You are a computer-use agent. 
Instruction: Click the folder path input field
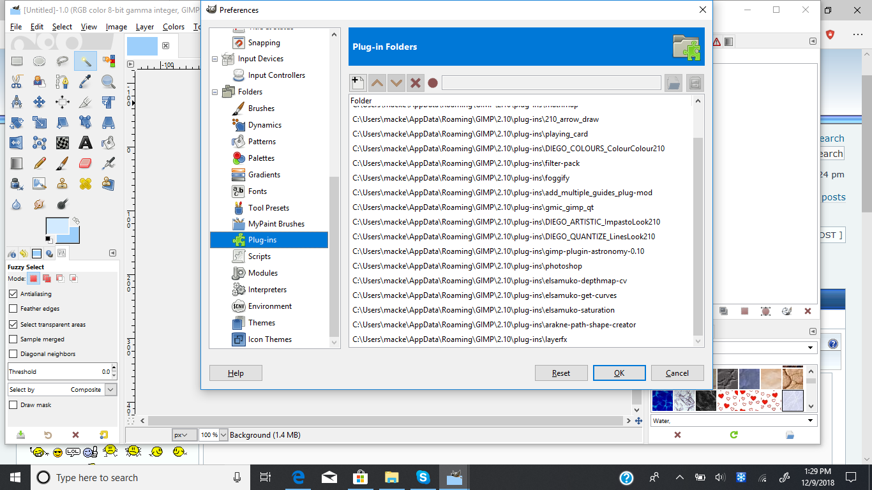[552, 83]
